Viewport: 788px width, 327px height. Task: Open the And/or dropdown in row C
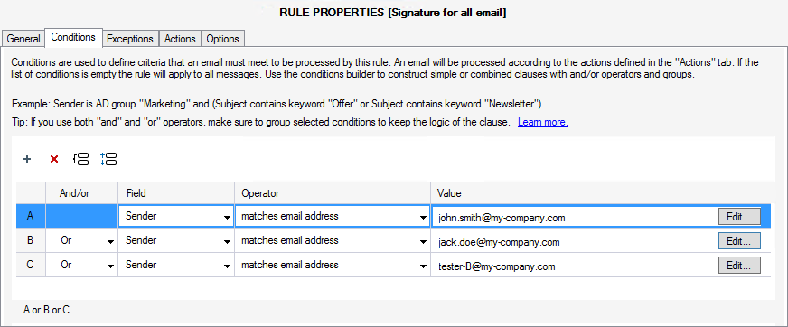pos(82,266)
